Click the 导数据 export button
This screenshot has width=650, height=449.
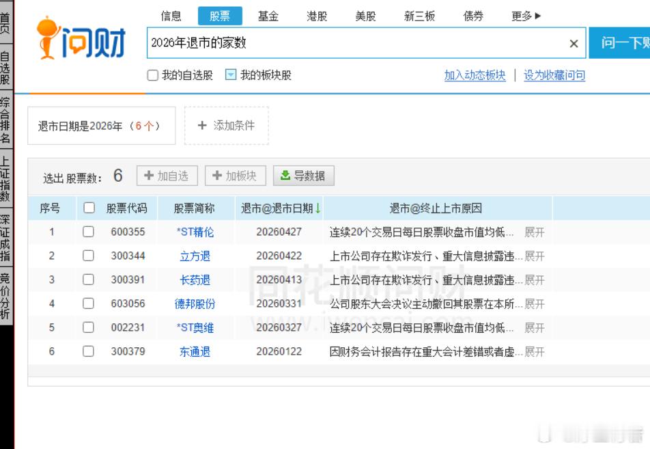pyautogui.click(x=303, y=176)
